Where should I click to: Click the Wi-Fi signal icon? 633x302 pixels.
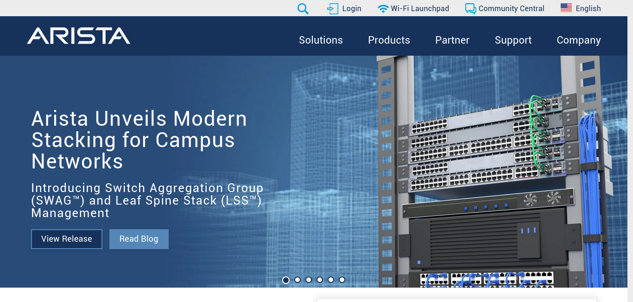click(x=383, y=8)
